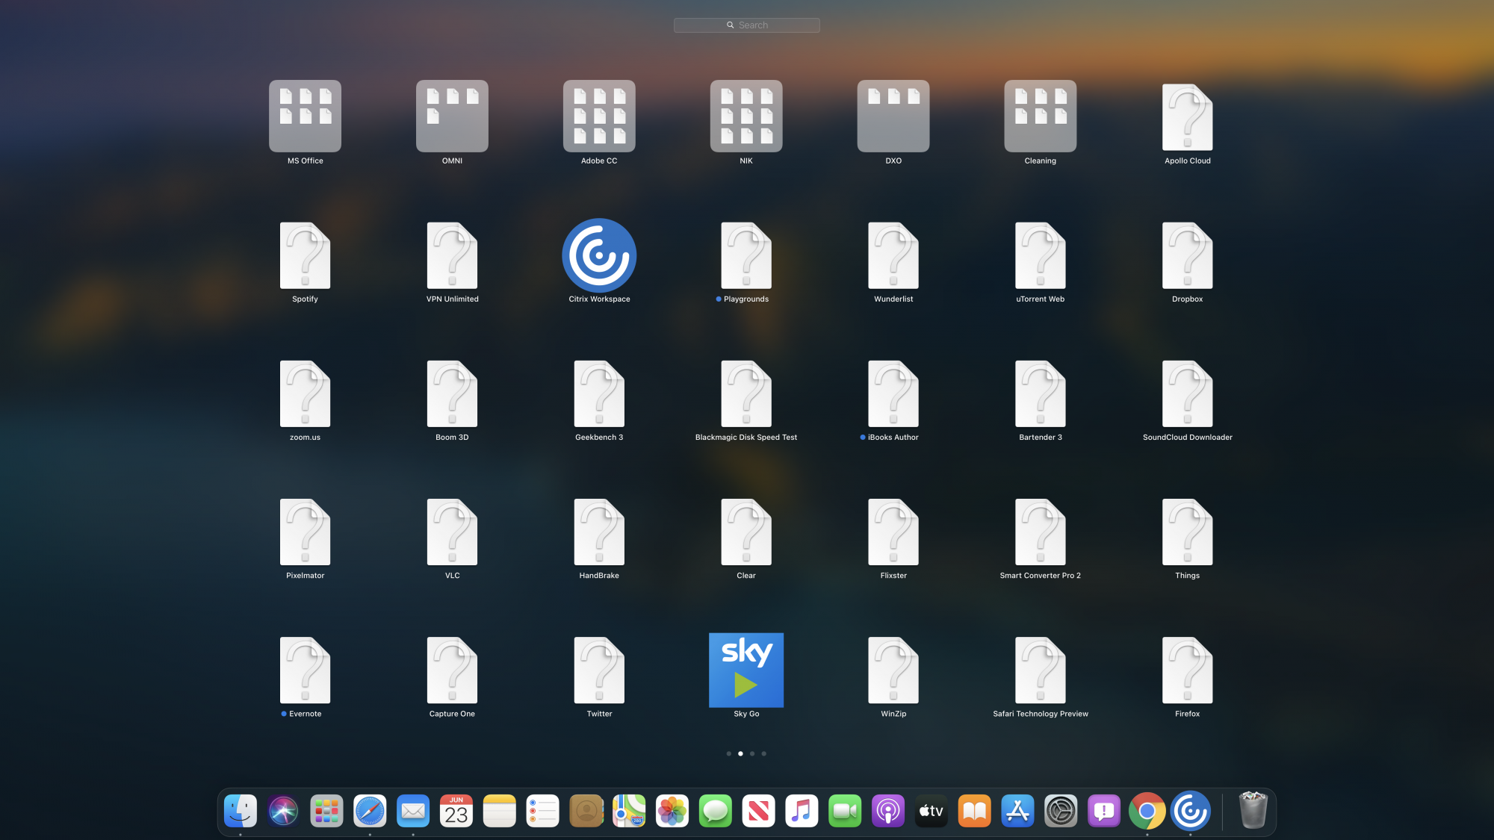Open Geekbench 3 app
The width and height of the screenshot is (1494, 840).
coord(599,393)
